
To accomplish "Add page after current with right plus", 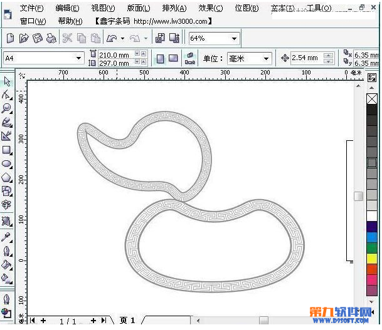I will pos(93,321).
